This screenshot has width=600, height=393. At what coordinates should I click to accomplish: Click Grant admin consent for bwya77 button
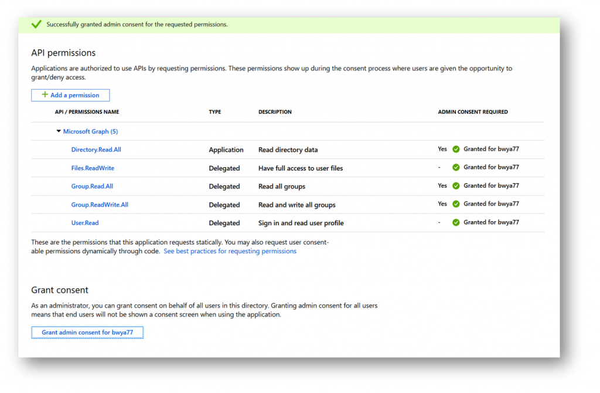87,333
